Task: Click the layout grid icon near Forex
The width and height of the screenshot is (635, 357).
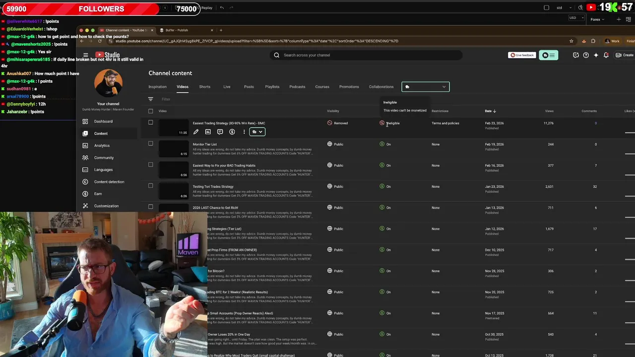Action: click(629, 19)
